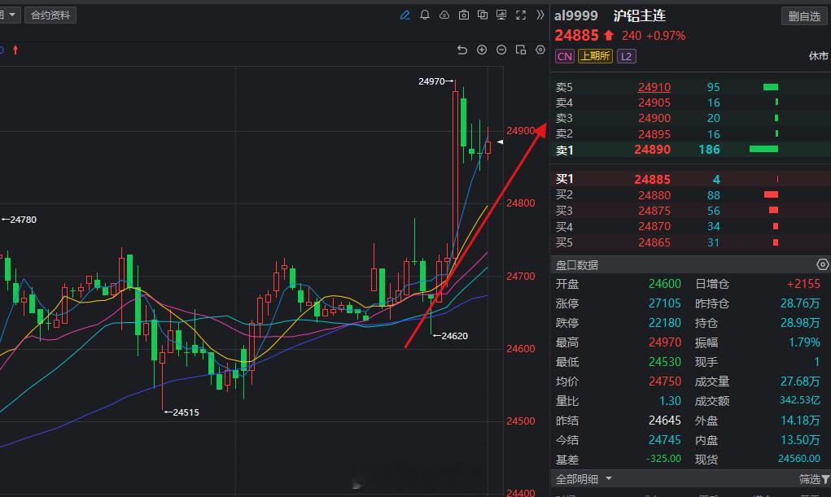The height and width of the screenshot is (497, 831).
Task: Click 均价 value 24750
Action: tap(665, 381)
